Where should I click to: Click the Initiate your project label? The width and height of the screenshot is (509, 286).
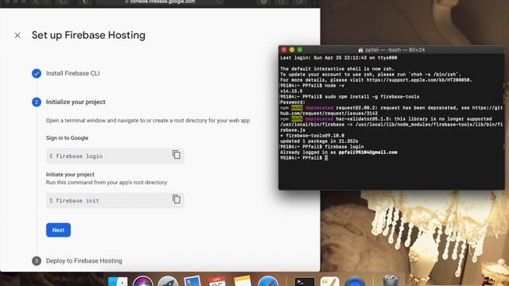pos(70,175)
